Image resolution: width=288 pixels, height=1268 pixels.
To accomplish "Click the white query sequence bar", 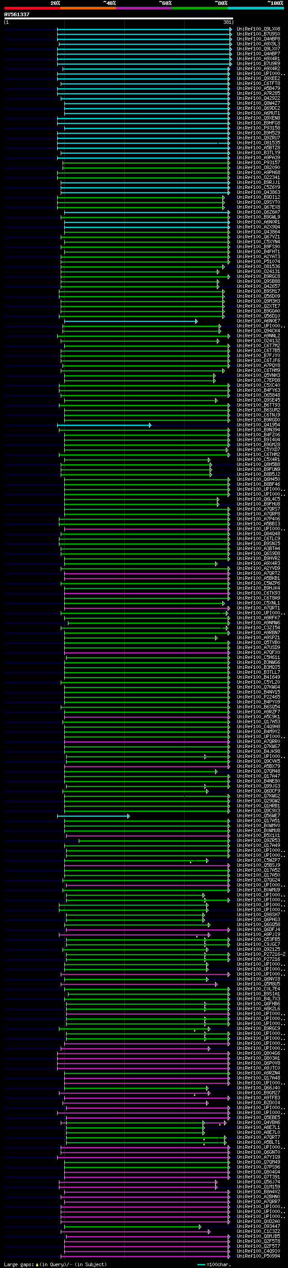I will pyautogui.click(x=119, y=19).
